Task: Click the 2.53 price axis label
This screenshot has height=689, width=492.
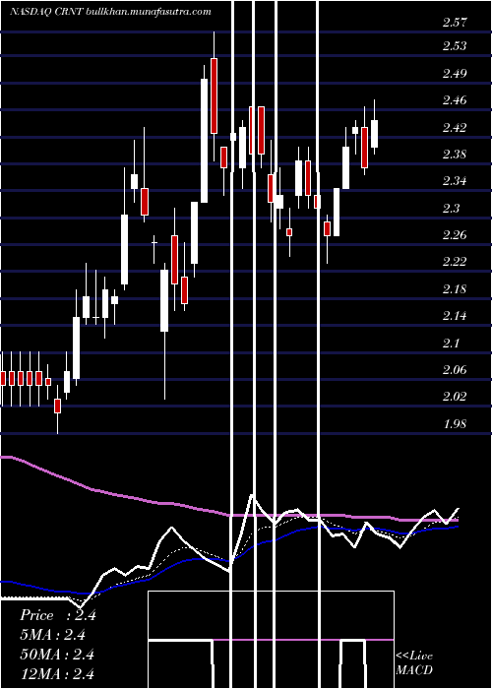Action: 455,46
